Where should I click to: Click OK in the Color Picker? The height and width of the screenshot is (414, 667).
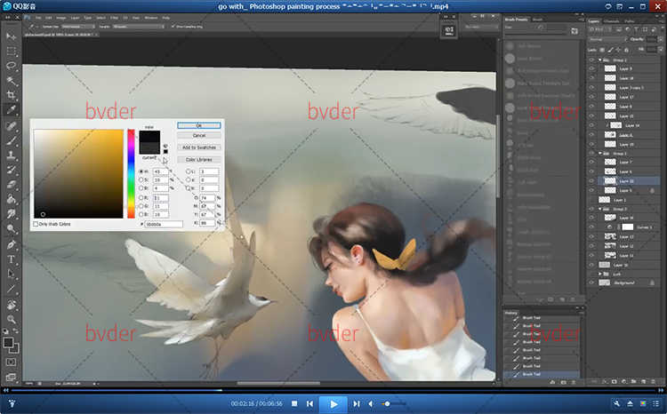199,125
